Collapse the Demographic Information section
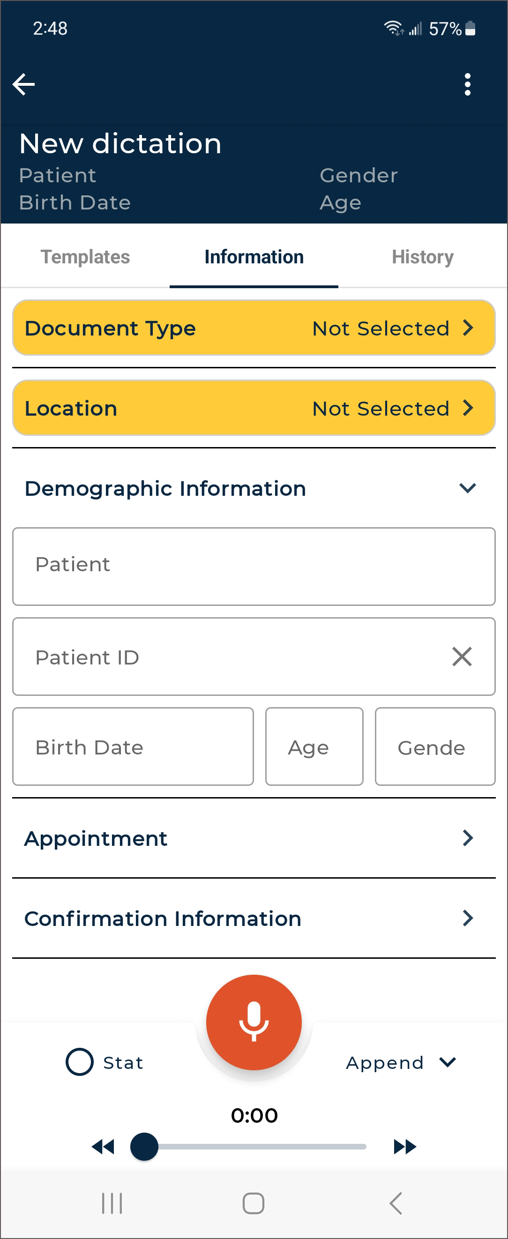Image resolution: width=508 pixels, height=1239 pixels. pos(467,488)
